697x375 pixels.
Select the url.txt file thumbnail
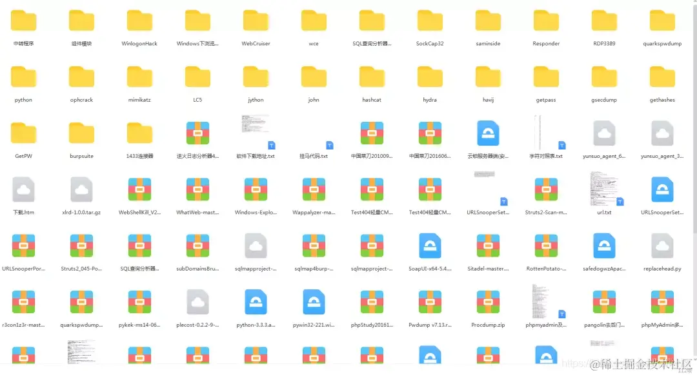(607, 188)
